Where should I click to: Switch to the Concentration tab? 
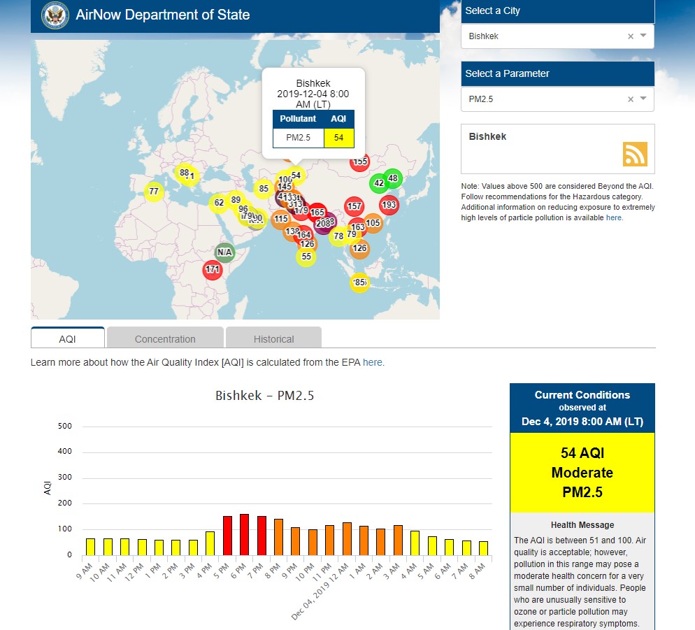(x=165, y=338)
